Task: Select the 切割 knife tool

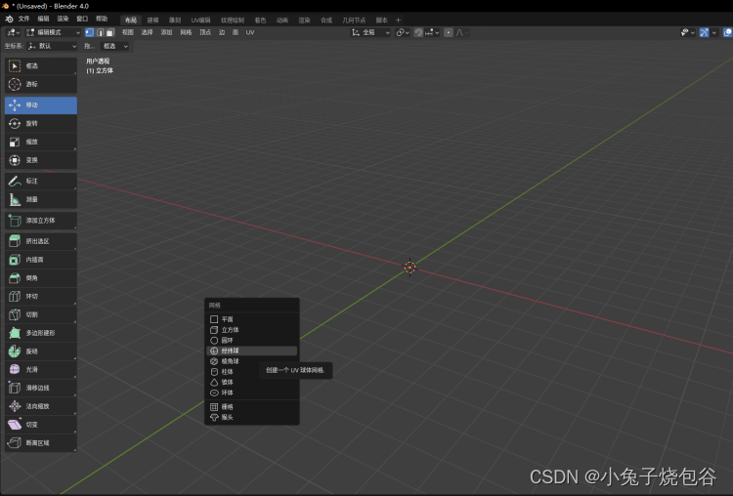Action: tap(41, 314)
